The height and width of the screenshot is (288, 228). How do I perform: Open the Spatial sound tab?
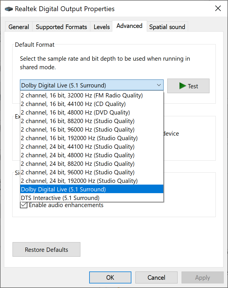(167, 27)
